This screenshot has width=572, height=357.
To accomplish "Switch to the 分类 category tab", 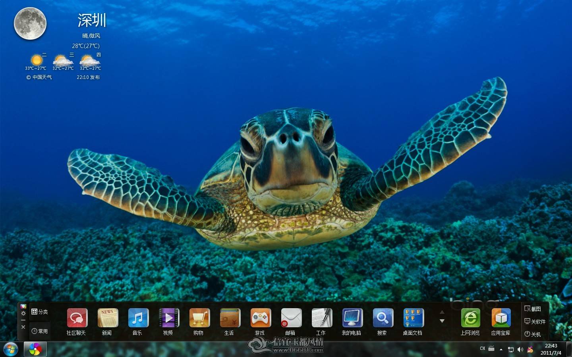I will [x=40, y=312].
